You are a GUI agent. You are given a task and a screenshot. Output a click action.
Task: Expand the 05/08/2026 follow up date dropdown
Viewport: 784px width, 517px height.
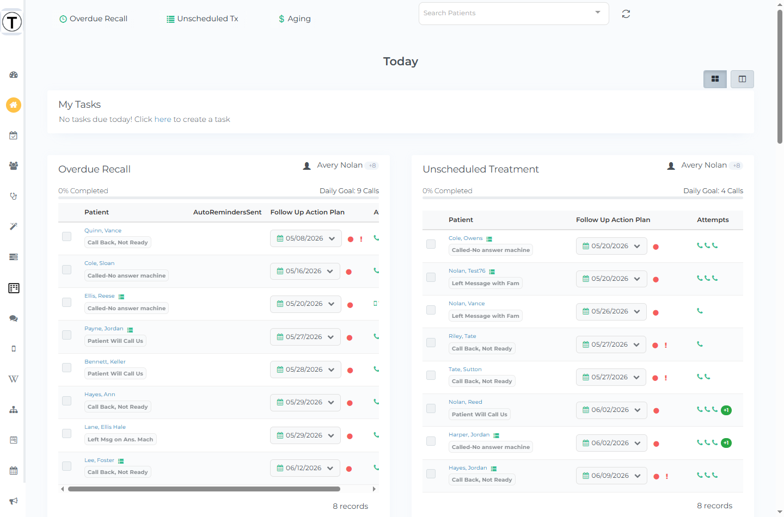pos(306,238)
